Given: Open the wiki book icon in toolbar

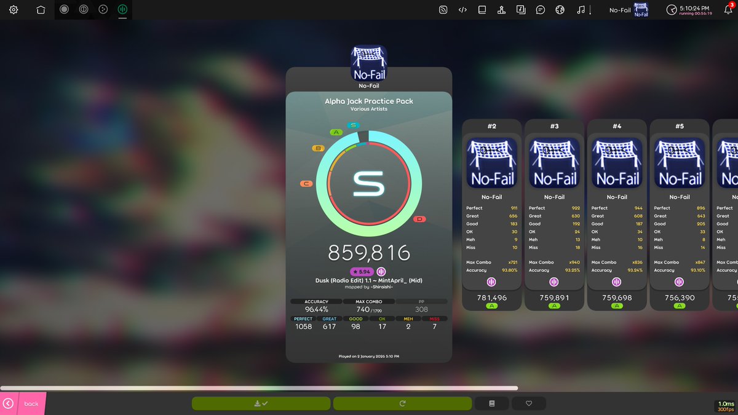Looking at the screenshot, I should click(482, 10).
